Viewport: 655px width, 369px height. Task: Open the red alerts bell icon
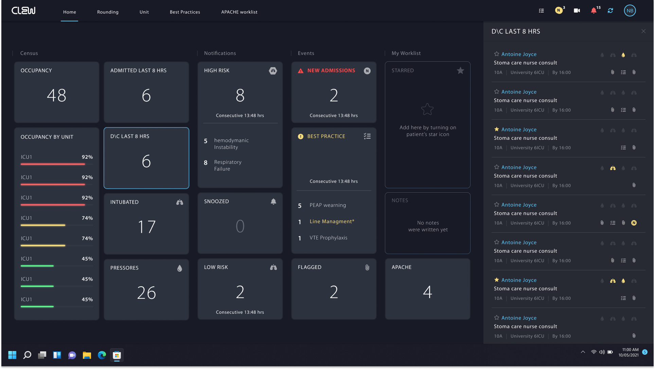point(594,11)
